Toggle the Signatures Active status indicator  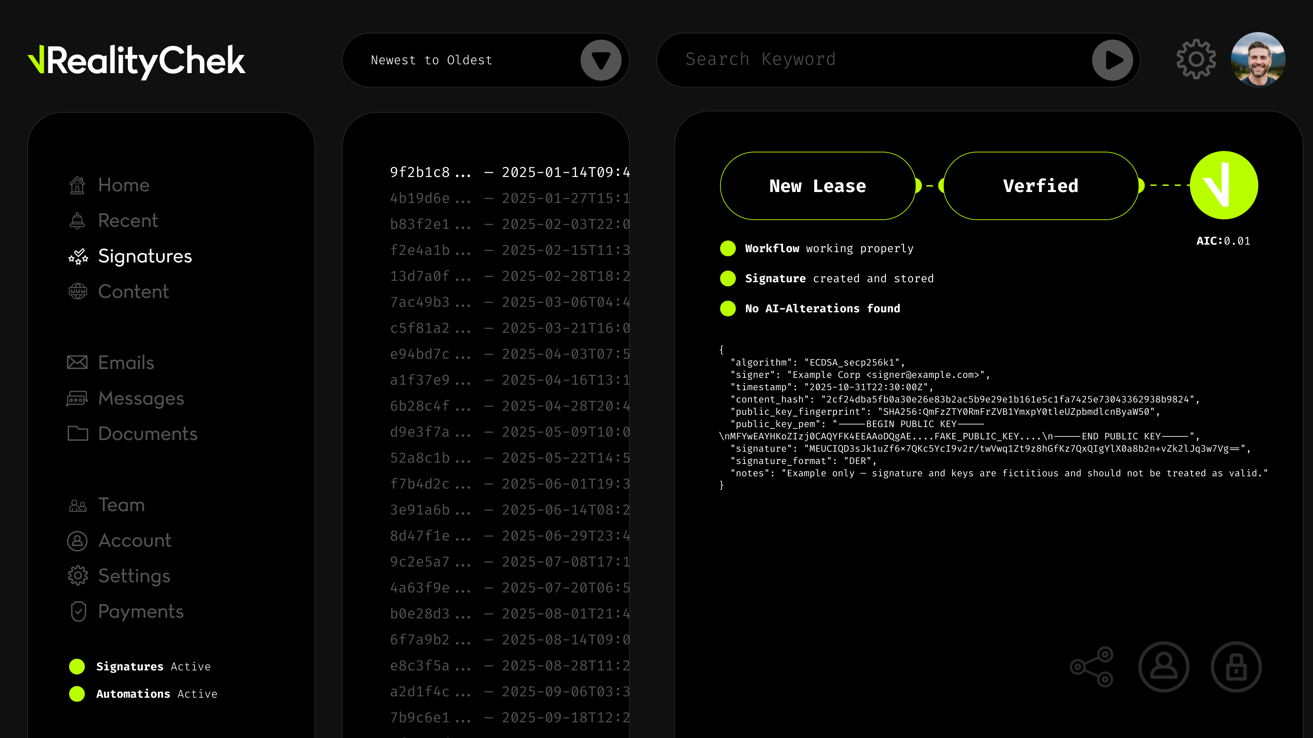pos(77,666)
